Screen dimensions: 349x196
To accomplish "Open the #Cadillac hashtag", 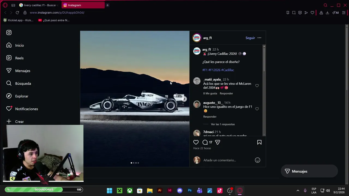I will pos(228,70).
